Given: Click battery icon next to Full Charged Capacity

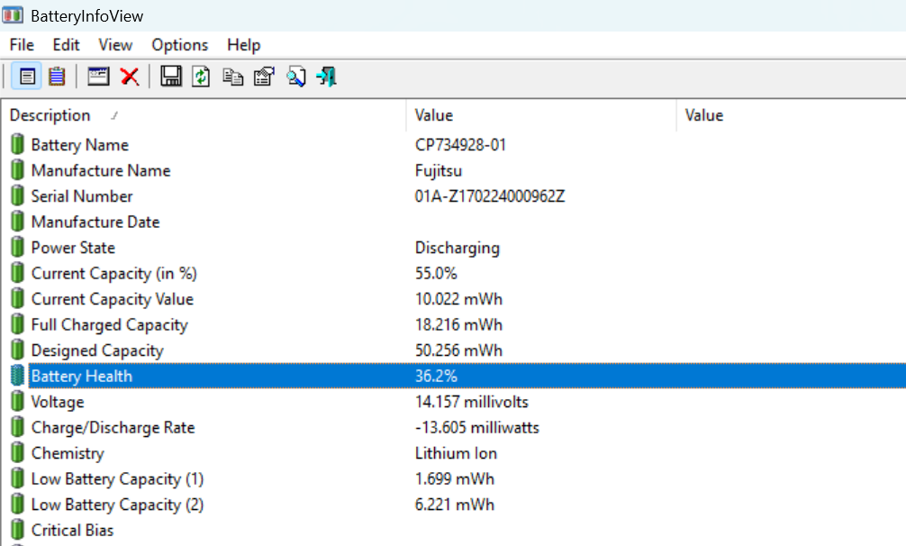Looking at the screenshot, I should (x=18, y=324).
